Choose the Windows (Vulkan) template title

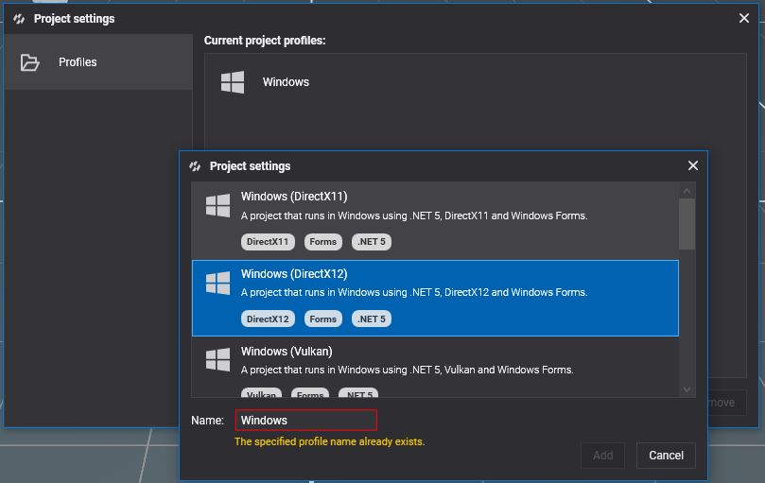coord(287,352)
